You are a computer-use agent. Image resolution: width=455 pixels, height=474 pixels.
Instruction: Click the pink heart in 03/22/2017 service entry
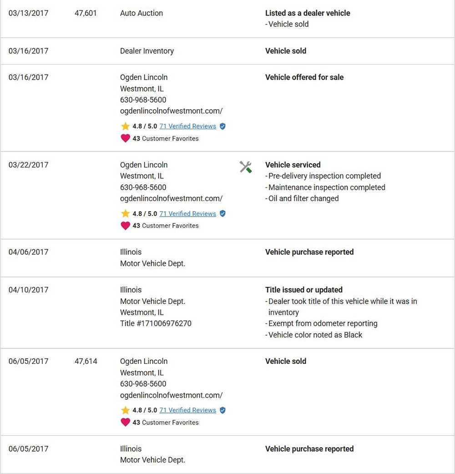pyautogui.click(x=125, y=226)
